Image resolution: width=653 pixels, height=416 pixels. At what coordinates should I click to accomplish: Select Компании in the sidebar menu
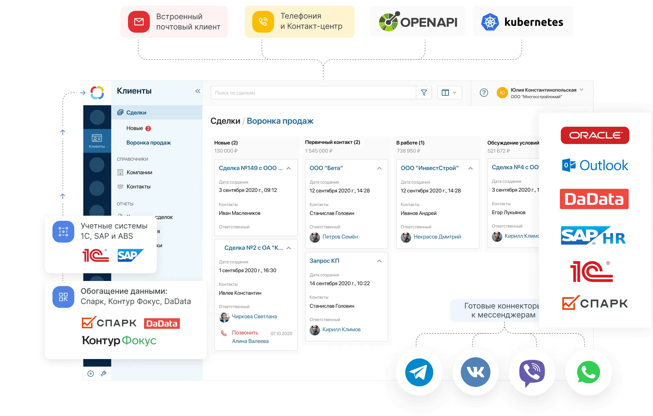click(x=140, y=172)
